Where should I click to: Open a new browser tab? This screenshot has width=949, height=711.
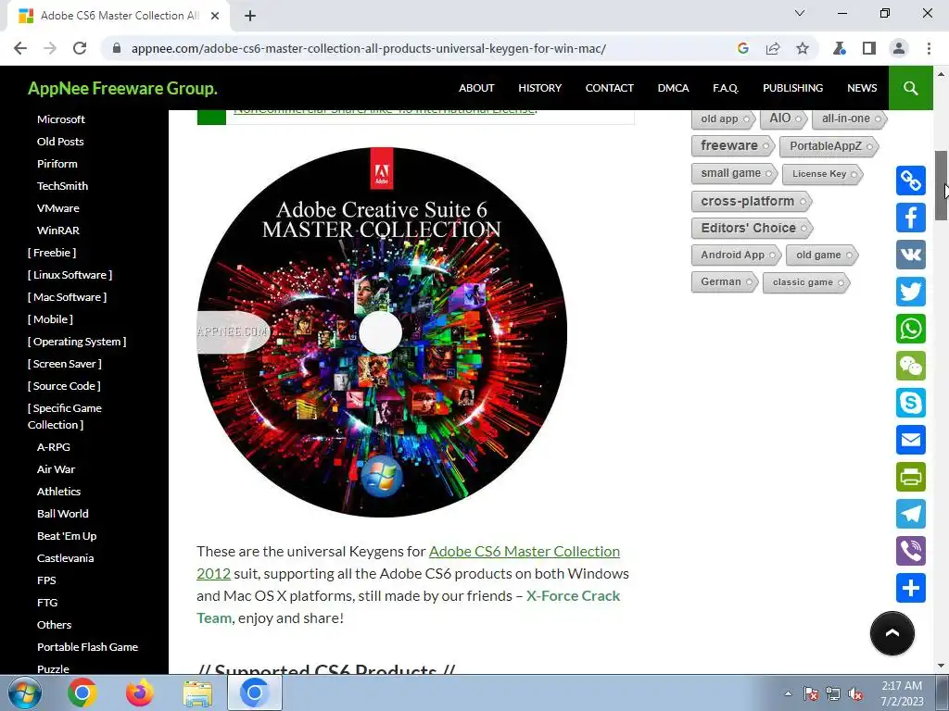coord(250,16)
